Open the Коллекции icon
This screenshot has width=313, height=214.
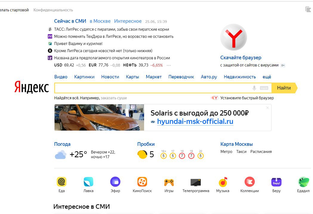click(x=249, y=182)
